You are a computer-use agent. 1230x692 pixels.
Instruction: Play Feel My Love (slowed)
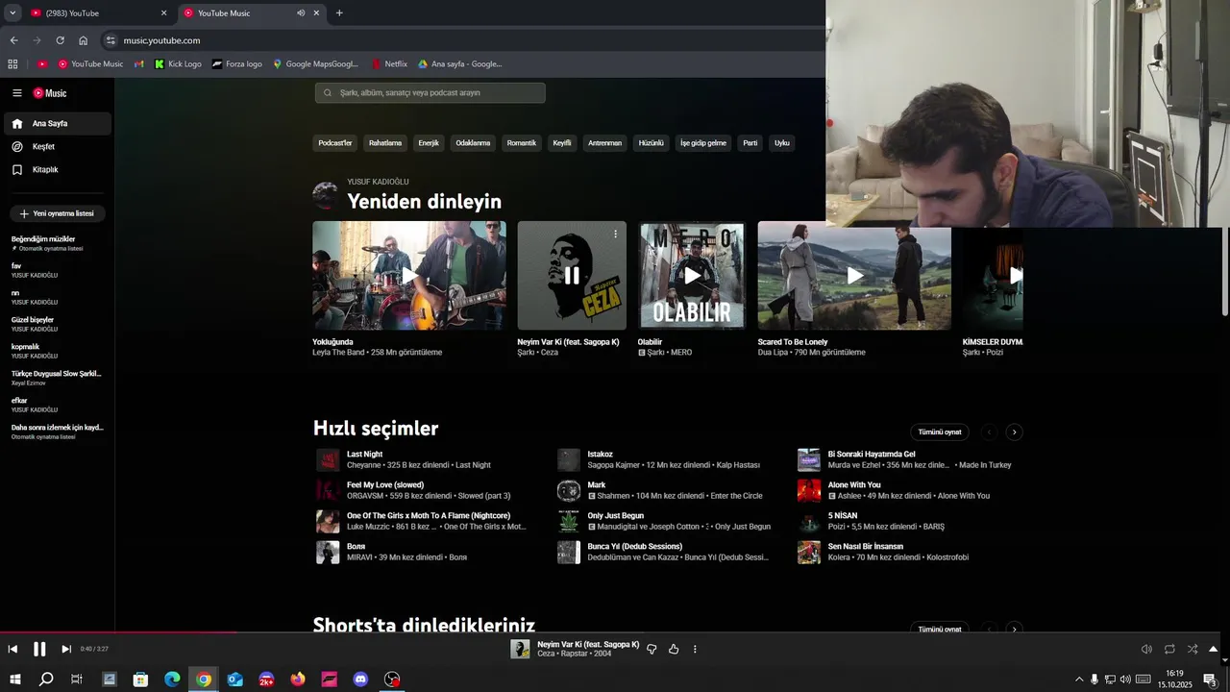click(329, 490)
